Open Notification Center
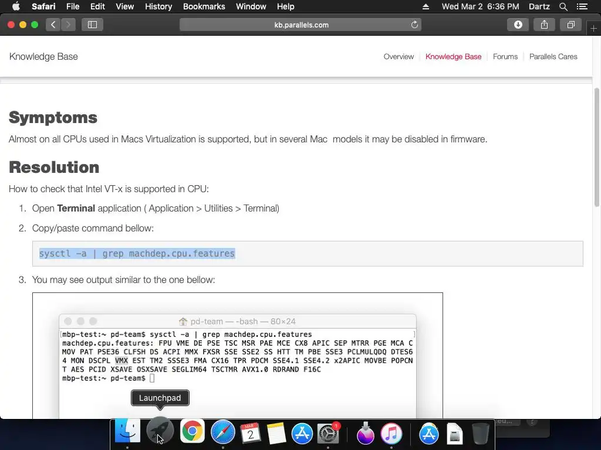 click(x=582, y=6)
